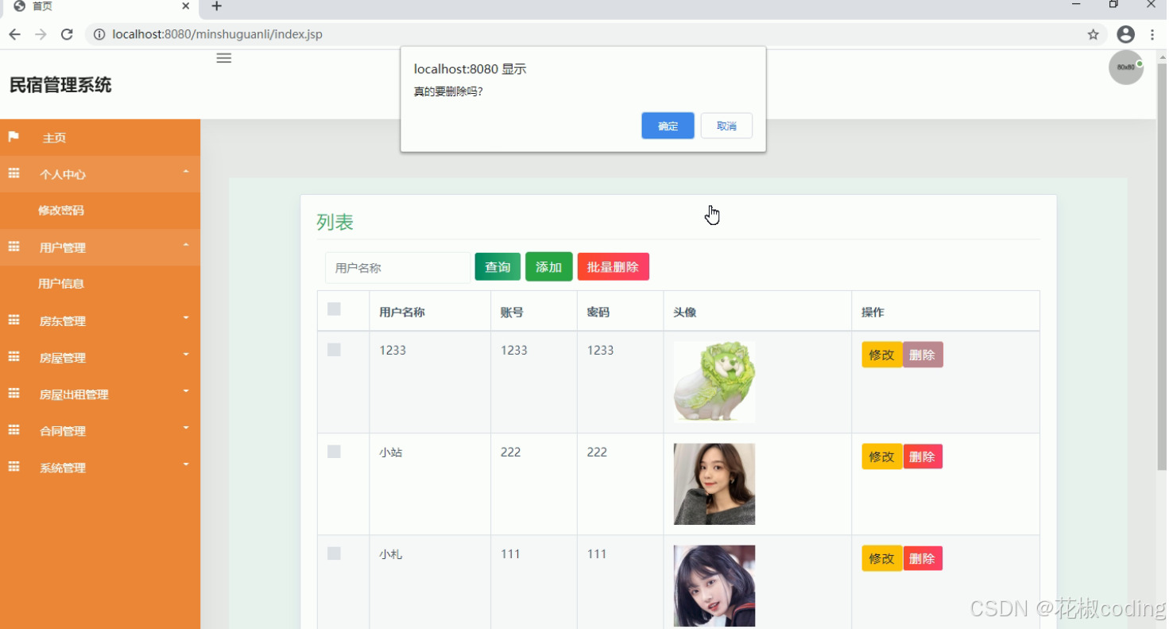
Task: Click the 用户名称 search input field
Action: pyautogui.click(x=397, y=267)
